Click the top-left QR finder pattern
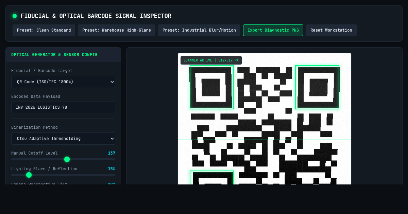This screenshot has width=408, height=214. pyautogui.click(x=211, y=87)
